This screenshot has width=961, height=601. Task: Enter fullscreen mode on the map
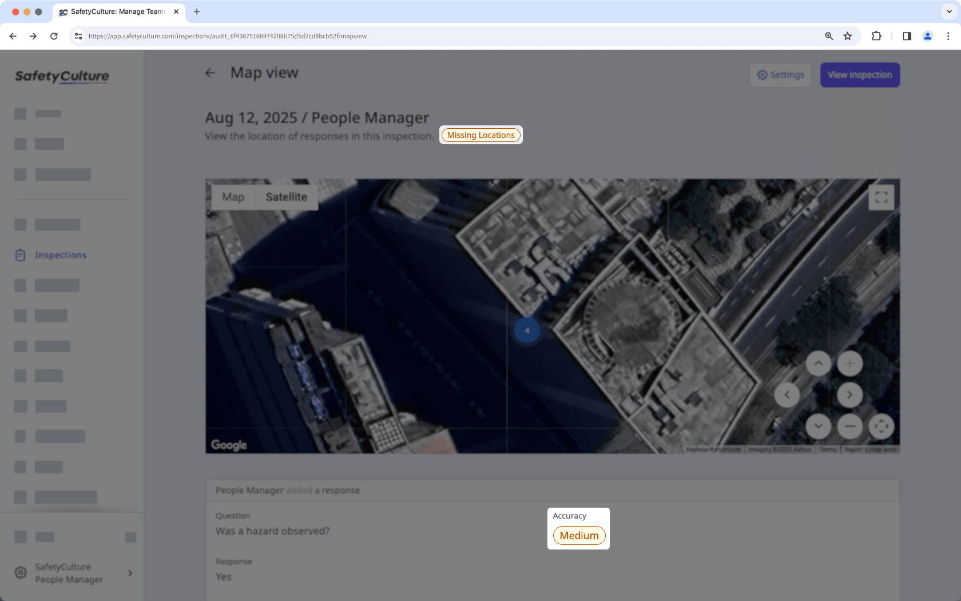coord(881,197)
